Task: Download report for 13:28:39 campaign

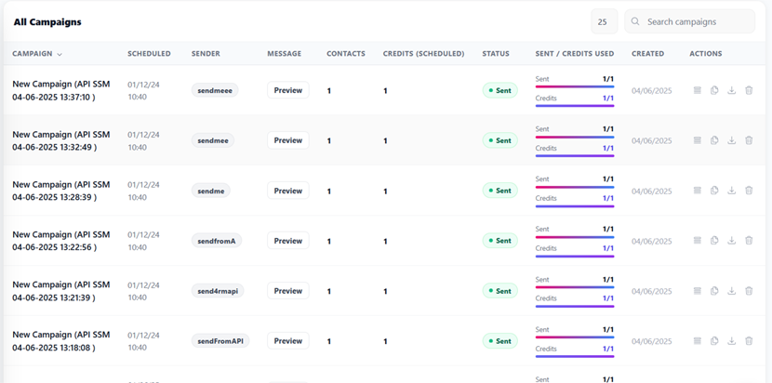Action: pos(732,190)
